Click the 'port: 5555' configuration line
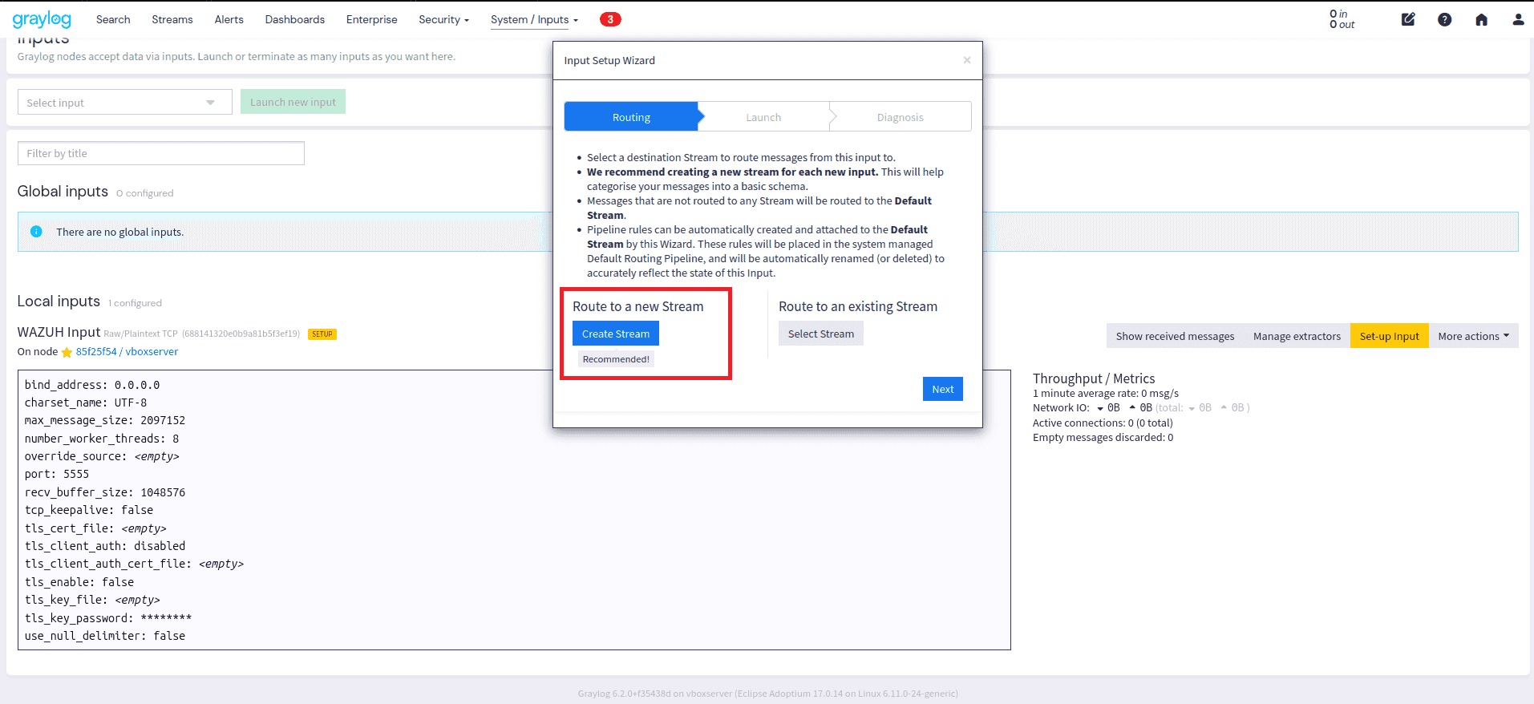 click(x=57, y=474)
